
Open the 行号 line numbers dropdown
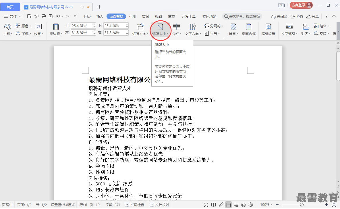point(212,33)
